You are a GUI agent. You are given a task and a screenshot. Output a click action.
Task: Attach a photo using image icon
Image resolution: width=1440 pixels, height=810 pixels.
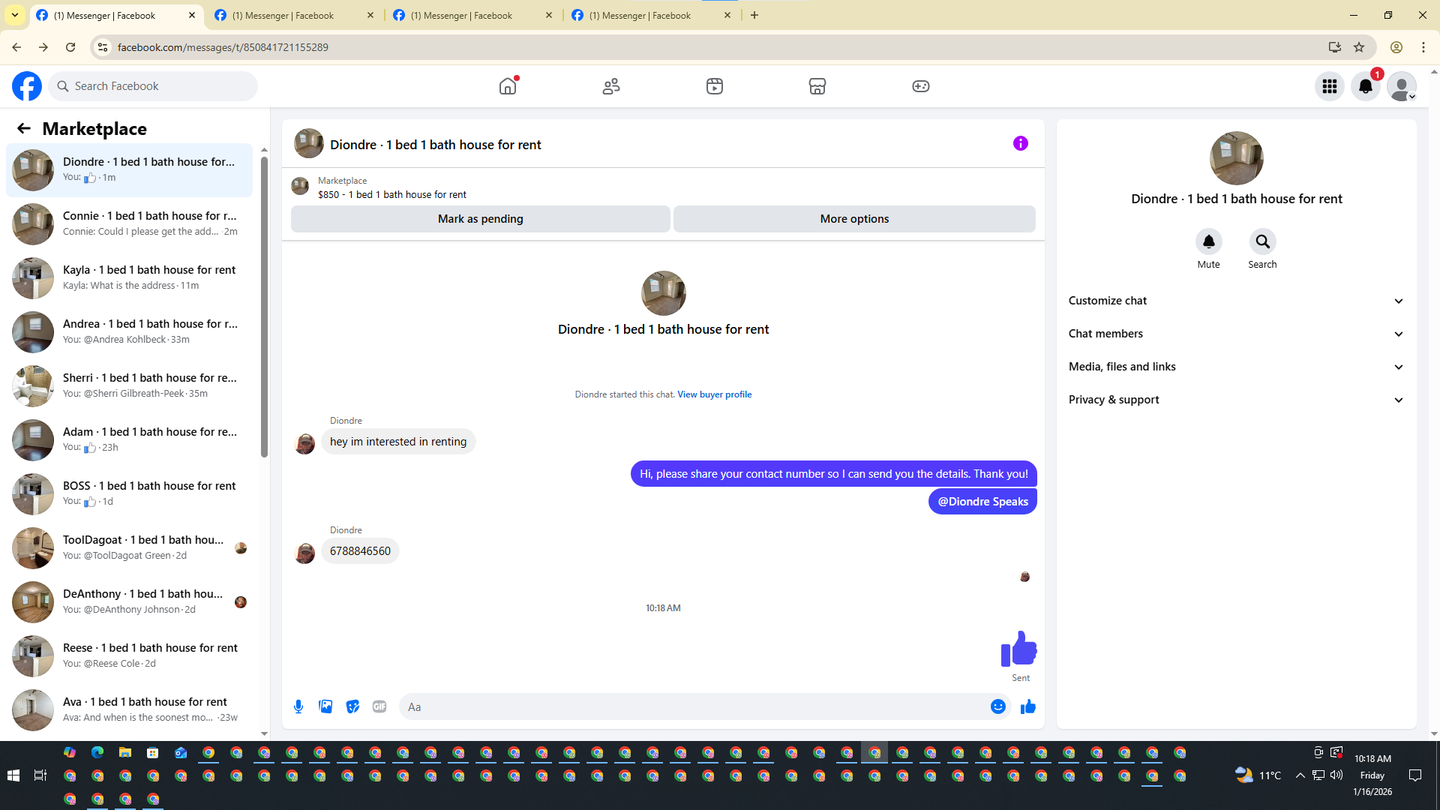(325, 706)
